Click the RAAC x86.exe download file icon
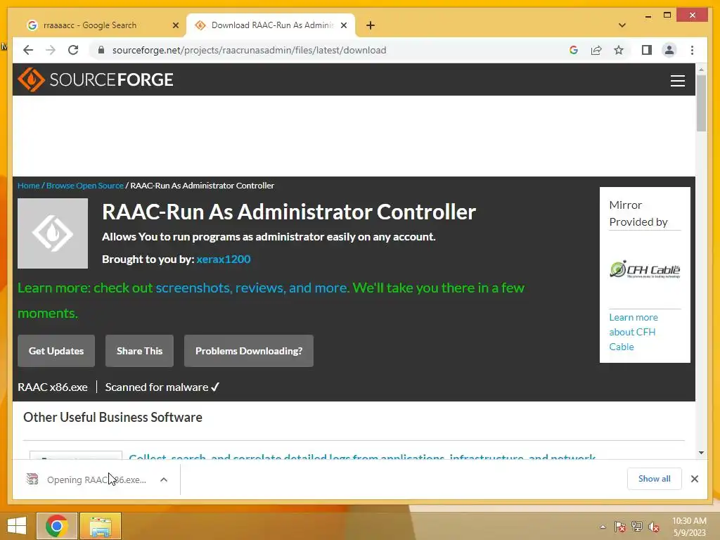This screenshot has height=540, width=720. pyautogui.click(x=32, y=479)
